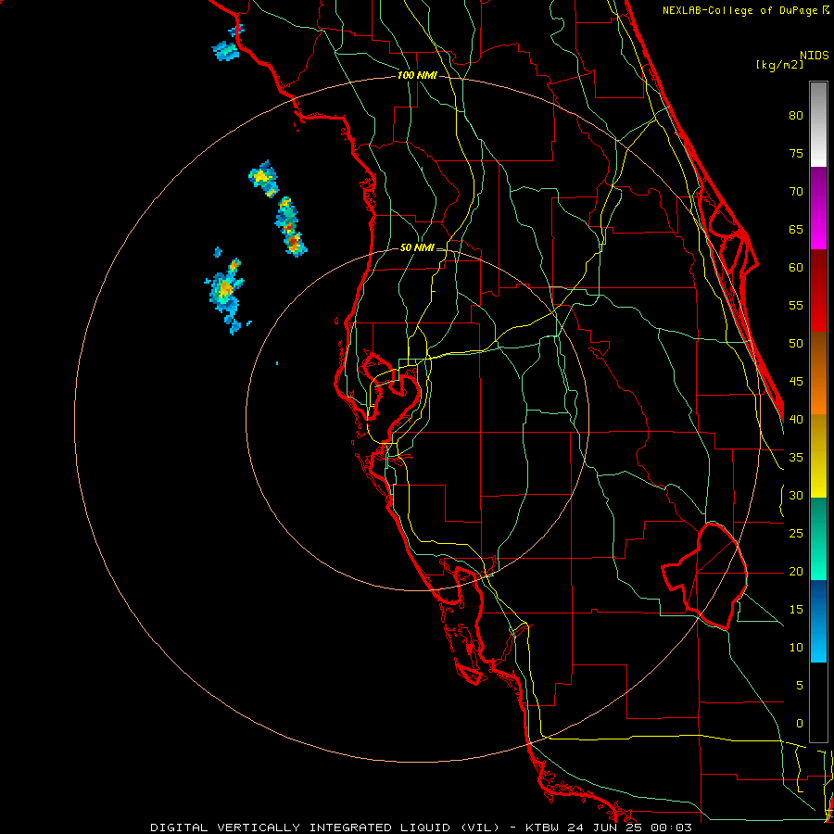The width and height of the screenshot is (834, 834).
Task: Click the KTBW station identifier in caption
Action: 543,828
